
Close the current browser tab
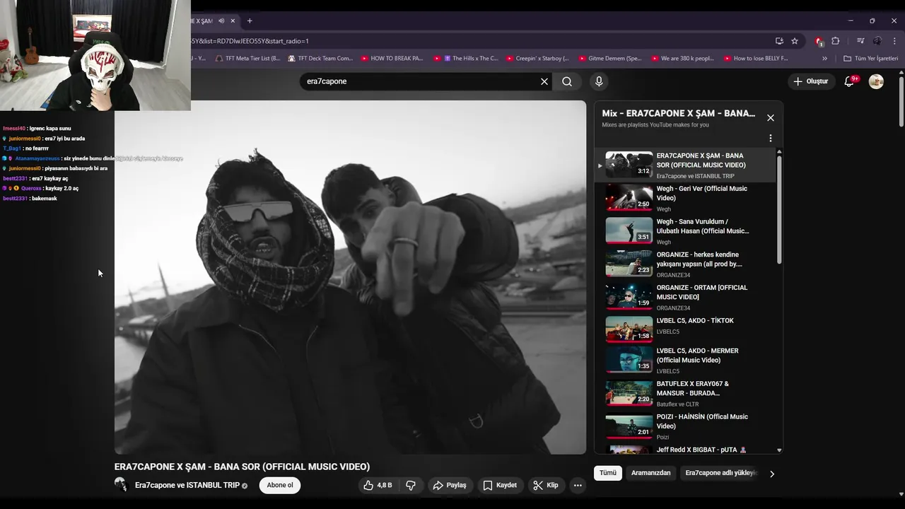point(234,21)
